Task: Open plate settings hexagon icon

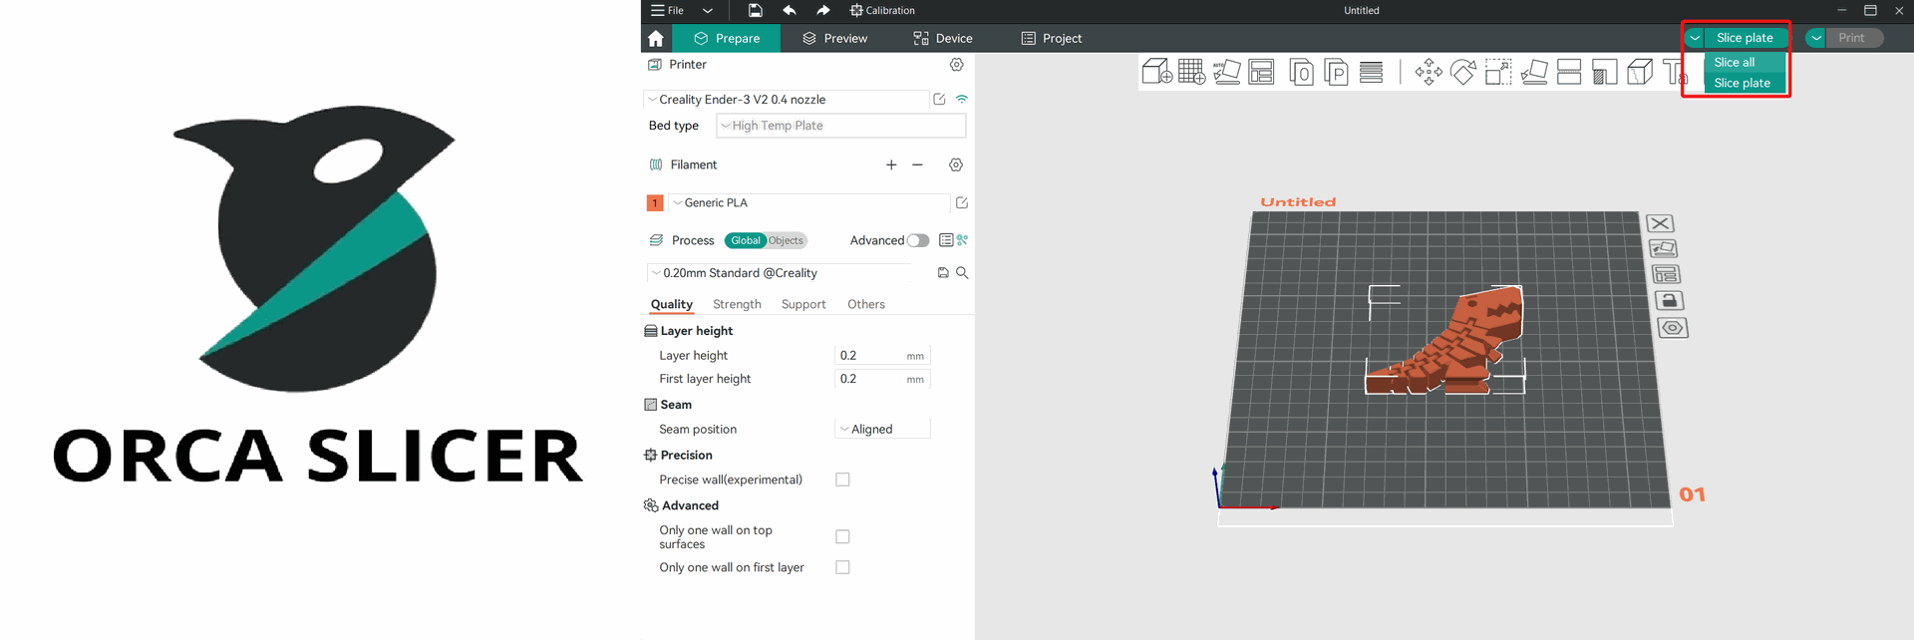Action: (x=1673, y=328)
